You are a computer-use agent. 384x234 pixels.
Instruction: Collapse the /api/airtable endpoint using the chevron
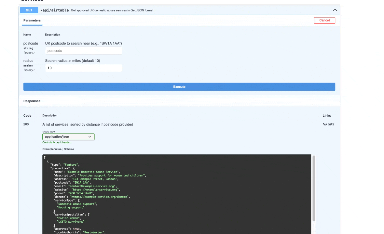tap(335, 10)
